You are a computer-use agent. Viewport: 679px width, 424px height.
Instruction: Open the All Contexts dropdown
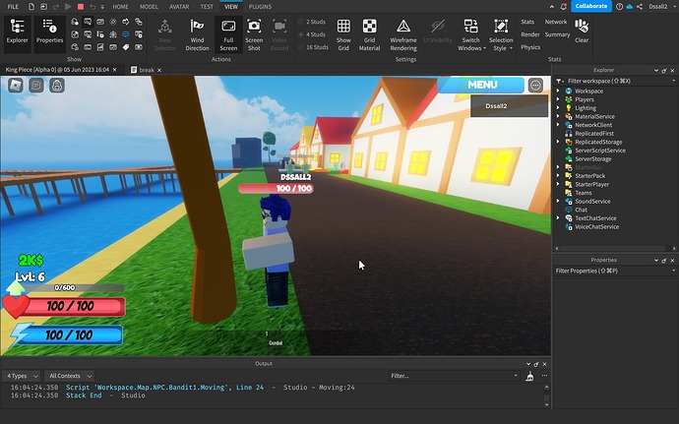click(x=69, y=376)
